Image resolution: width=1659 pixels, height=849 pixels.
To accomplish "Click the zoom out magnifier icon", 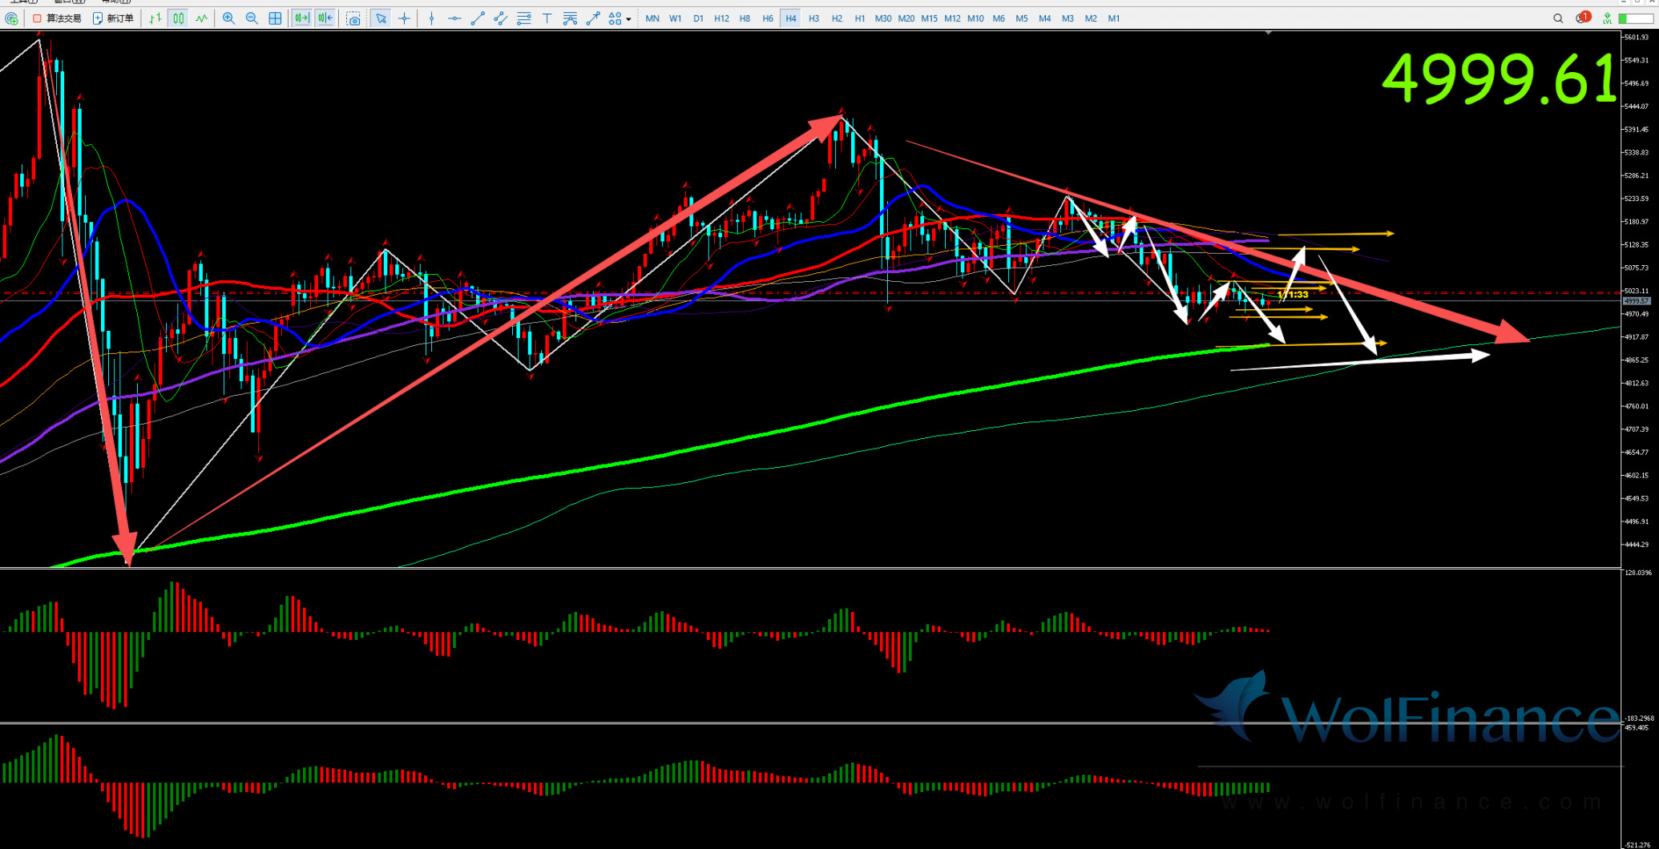I will click(x=252, y=18).
